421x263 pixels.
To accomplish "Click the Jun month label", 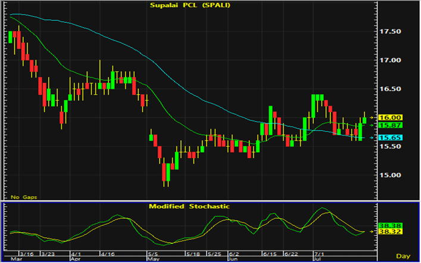I will click(232, 259).
